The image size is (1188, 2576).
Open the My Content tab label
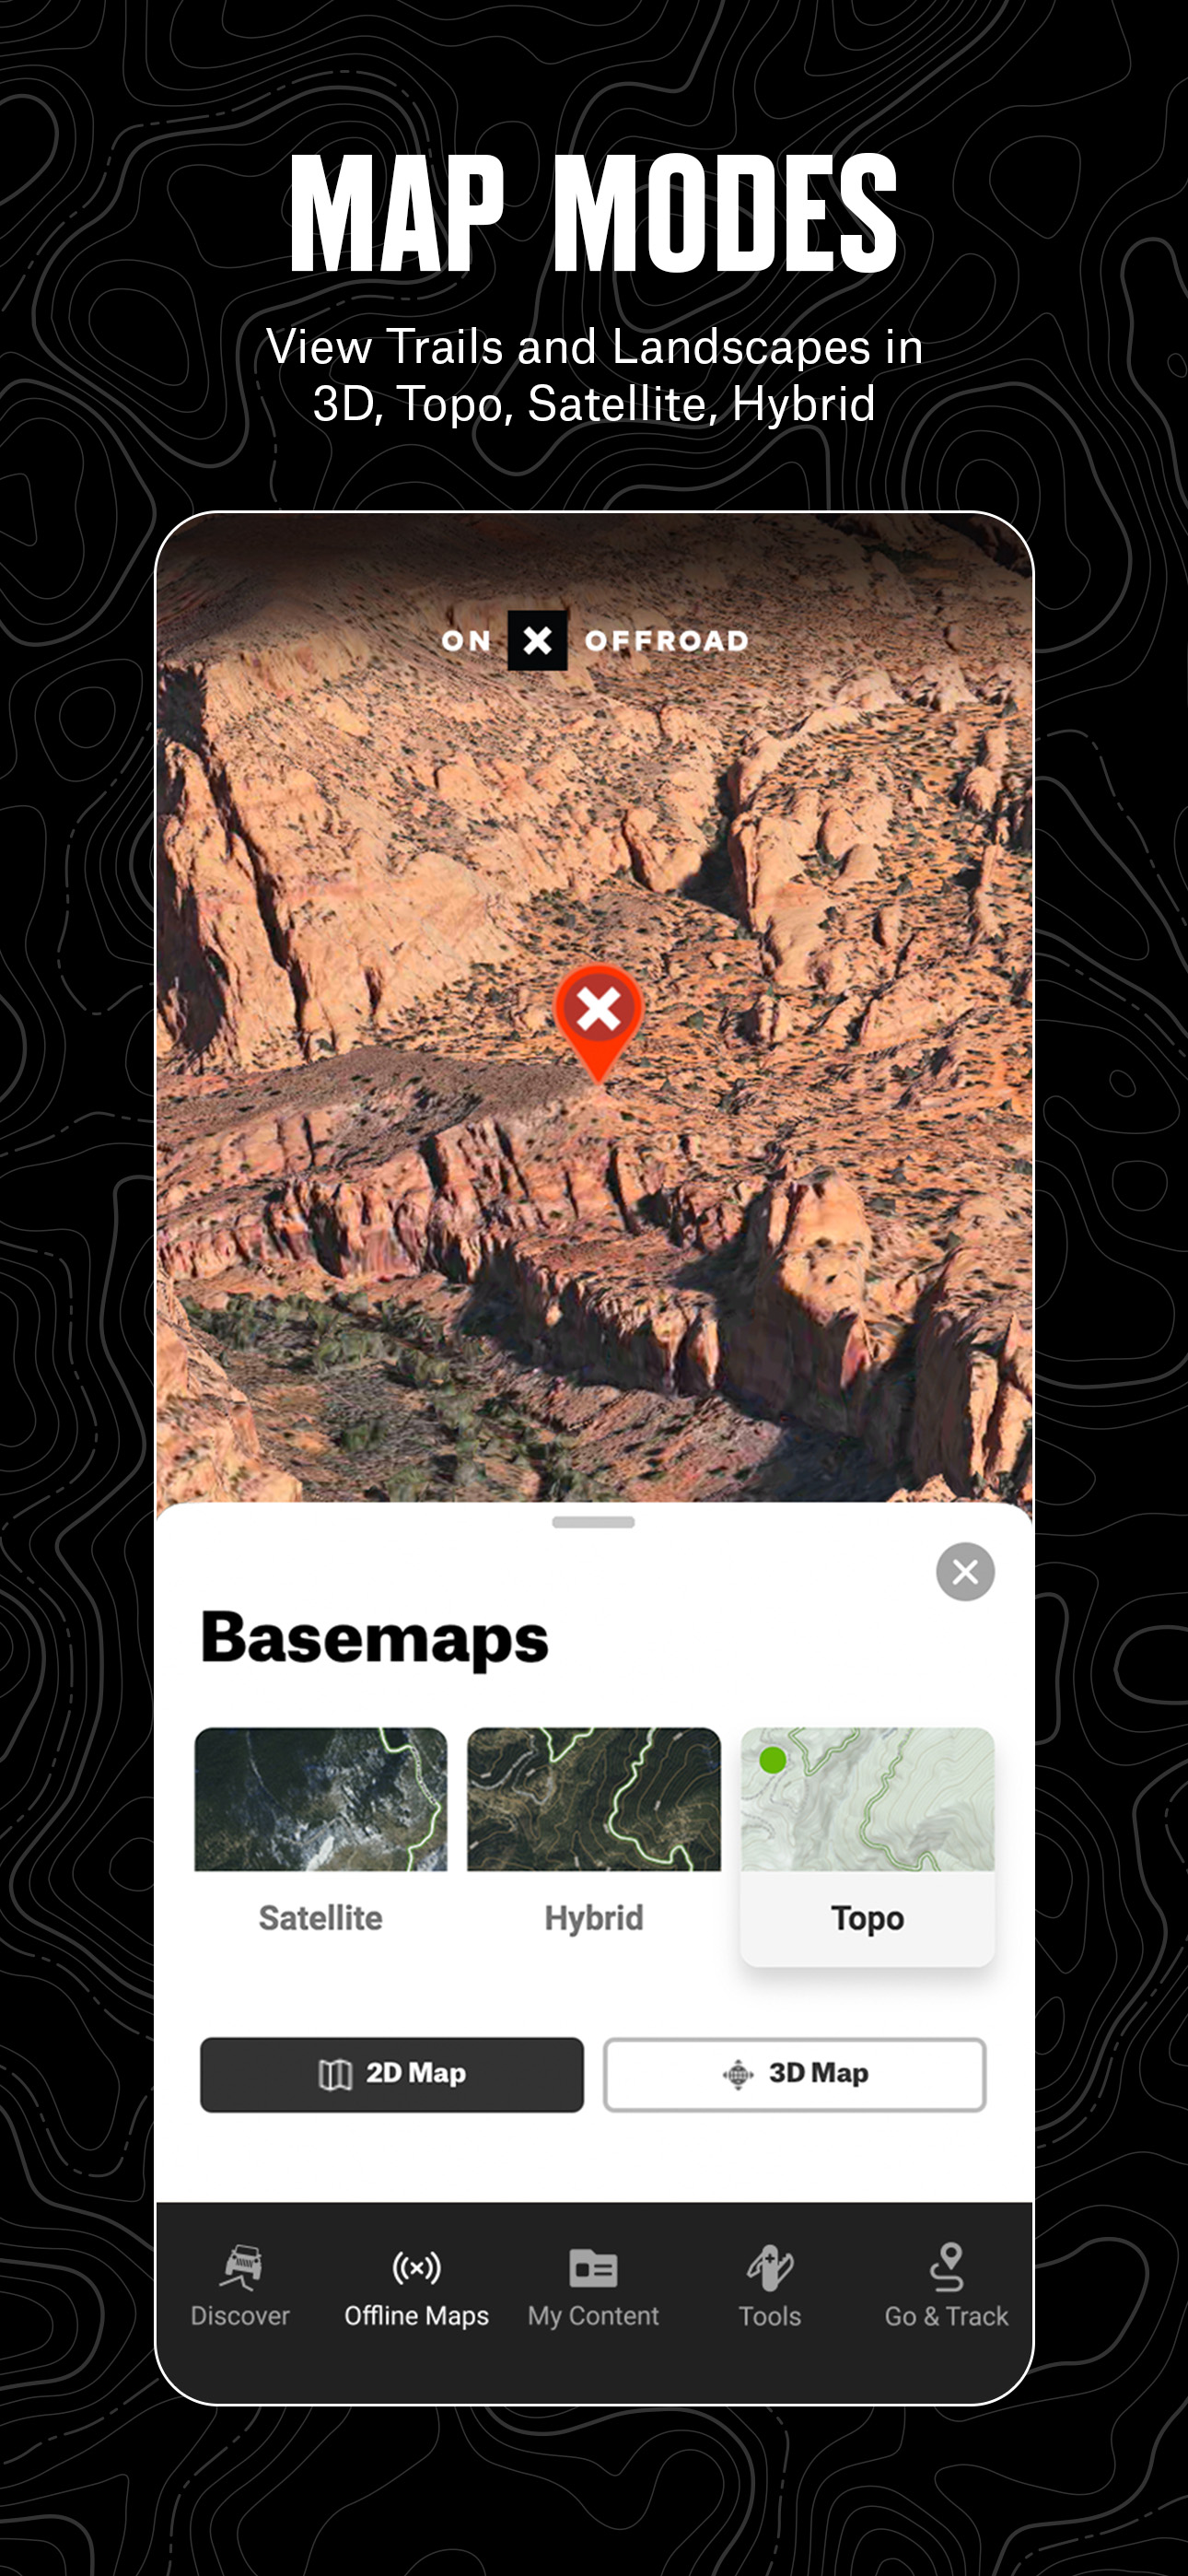pyautogui.click(x=593, y=2316)
